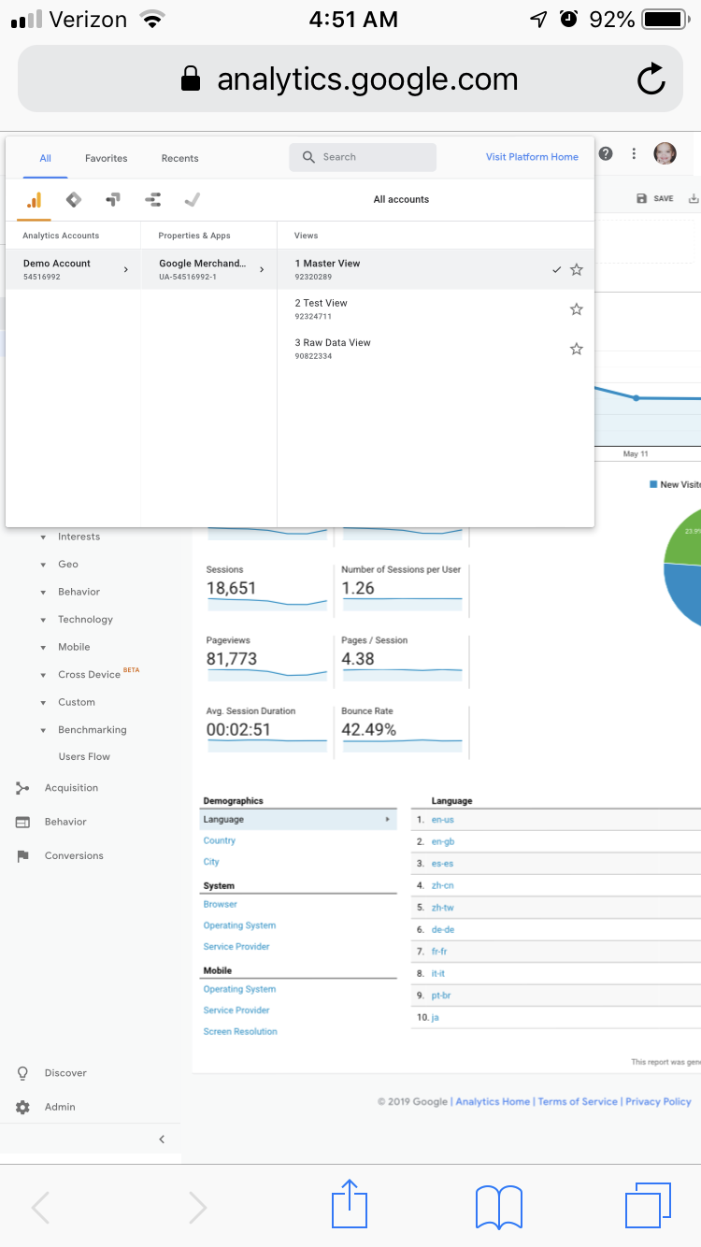This screenshot has height=1247, width=701.
Task: Select the Tag Manager diamond icon
Action: tap(74, 199)
